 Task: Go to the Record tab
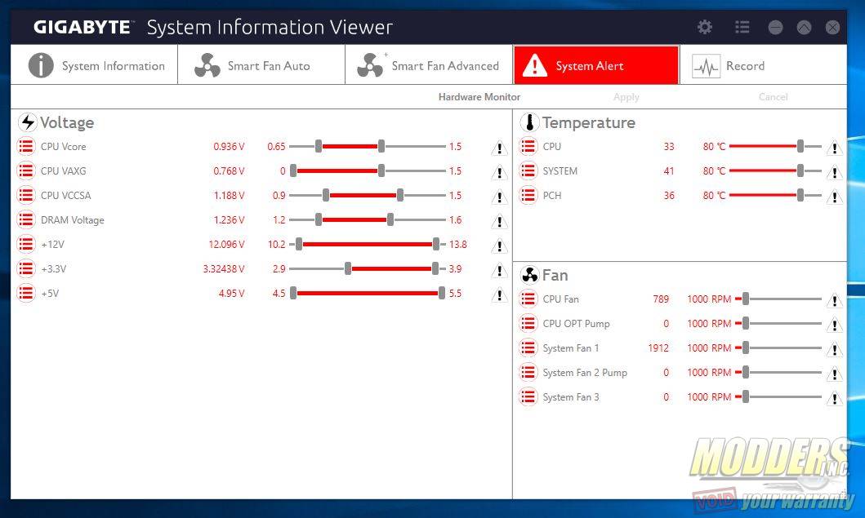[x=764, y=65]
